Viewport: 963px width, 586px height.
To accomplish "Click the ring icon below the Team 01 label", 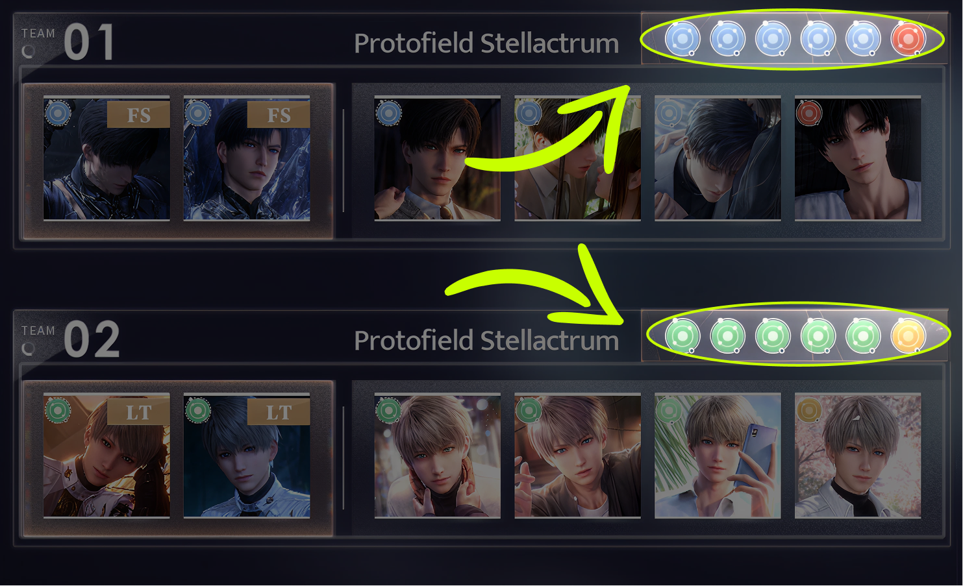I will 29,51.
